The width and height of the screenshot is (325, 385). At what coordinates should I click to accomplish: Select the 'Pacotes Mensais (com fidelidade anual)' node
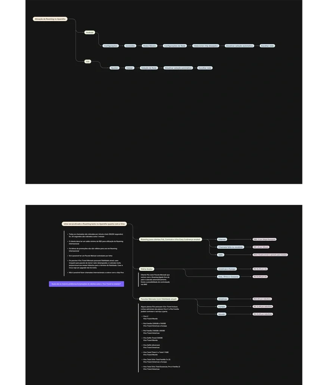[159, 299]
